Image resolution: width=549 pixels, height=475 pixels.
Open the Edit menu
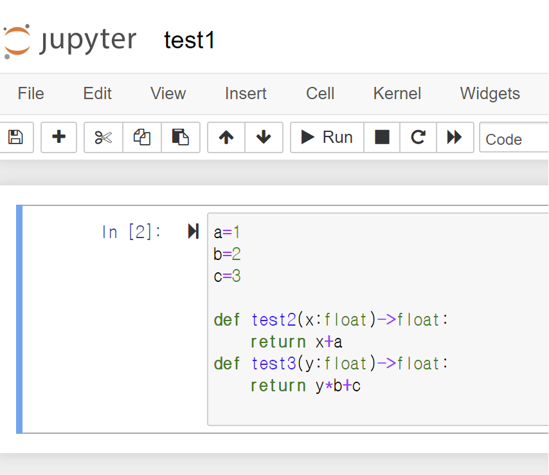pyautogui.click(x=97, y=93)
